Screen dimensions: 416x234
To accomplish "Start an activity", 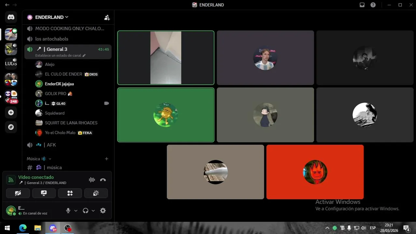I will point(70,193).
